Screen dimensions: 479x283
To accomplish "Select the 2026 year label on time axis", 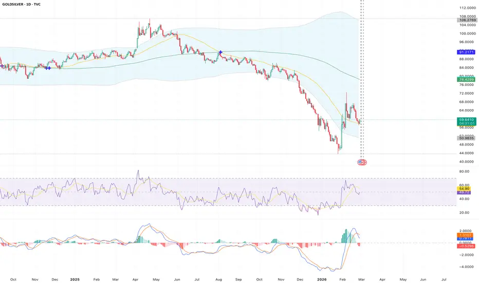I will pos(322,279).
